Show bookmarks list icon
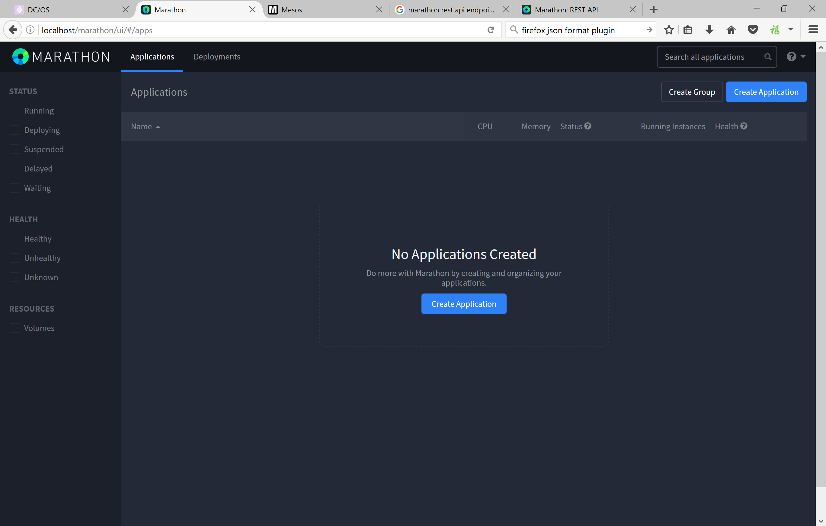 click(x=687, y=30)
